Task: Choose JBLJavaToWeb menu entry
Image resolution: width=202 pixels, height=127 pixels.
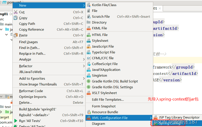Action: 49,72
